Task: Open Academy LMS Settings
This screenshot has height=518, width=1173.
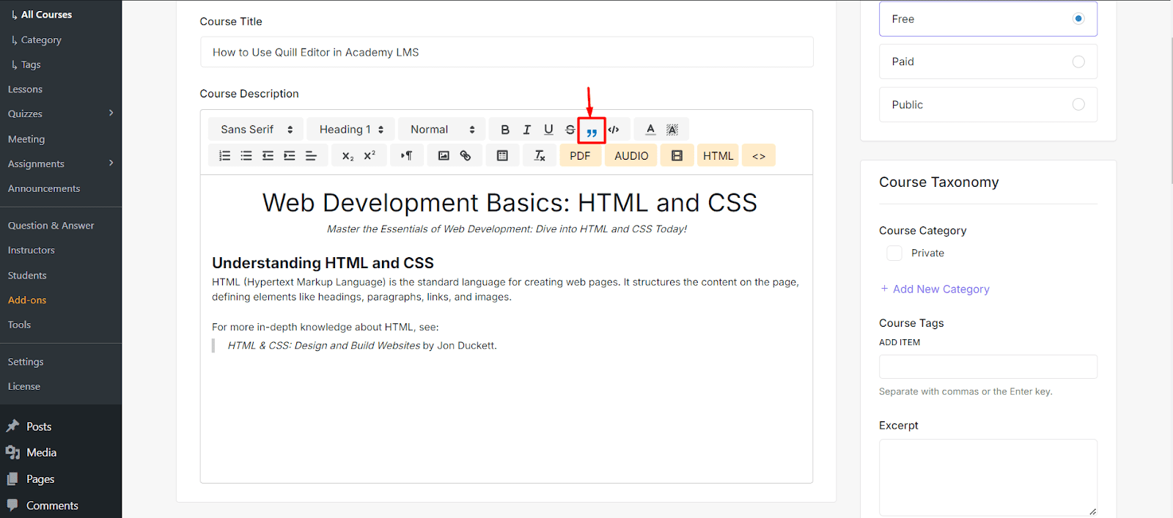Action: (x=26, y=362)
